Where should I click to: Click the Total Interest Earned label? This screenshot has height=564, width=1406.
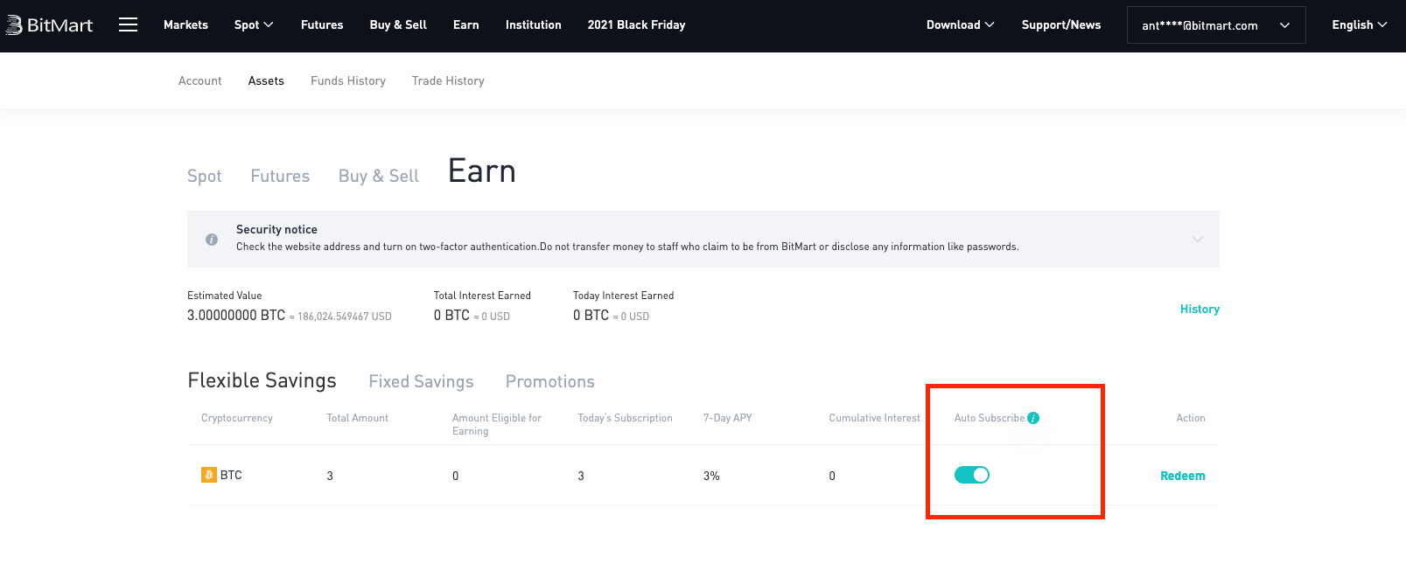(482, 296)
